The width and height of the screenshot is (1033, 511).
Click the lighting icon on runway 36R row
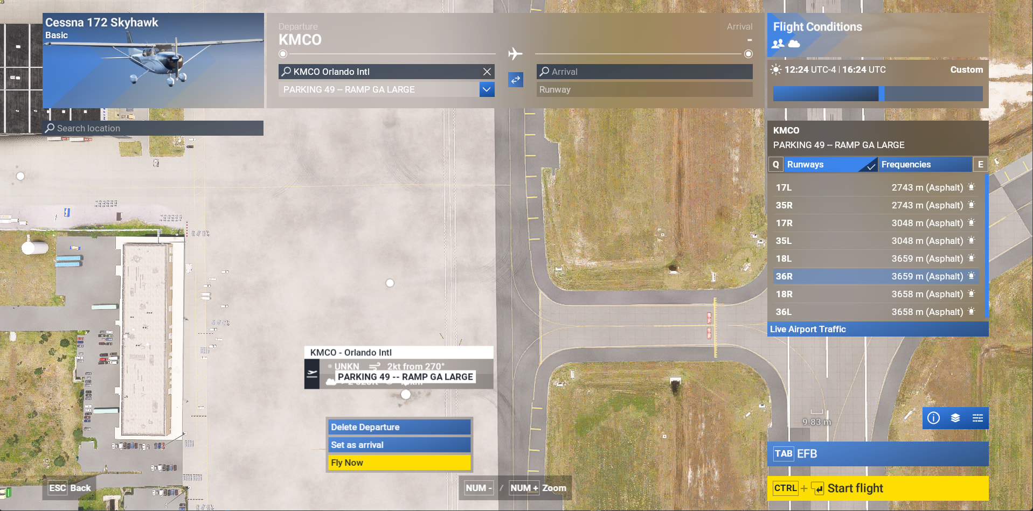[972, 276]
